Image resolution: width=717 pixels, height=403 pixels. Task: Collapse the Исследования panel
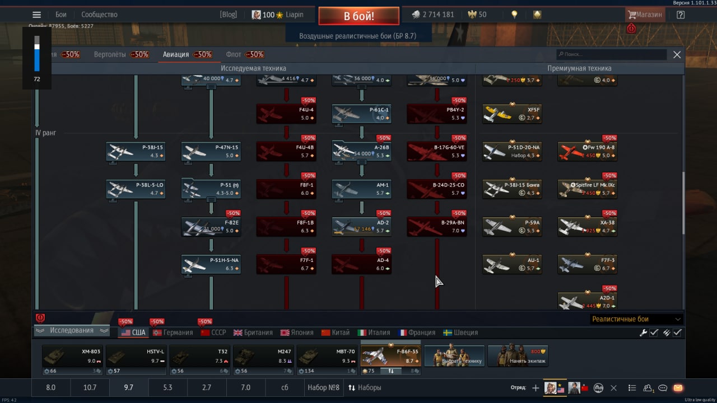72,331
